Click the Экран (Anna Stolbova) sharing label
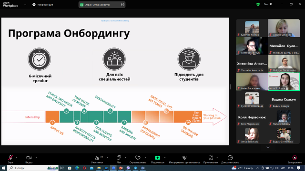The width and height of the screenshot is (305, 171). pos(97,5)
